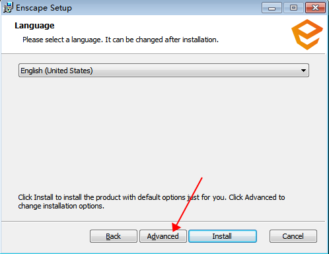The image size is (329, 254).
Task: Expand the language dropdown arrow
Action: coord(303,71)
